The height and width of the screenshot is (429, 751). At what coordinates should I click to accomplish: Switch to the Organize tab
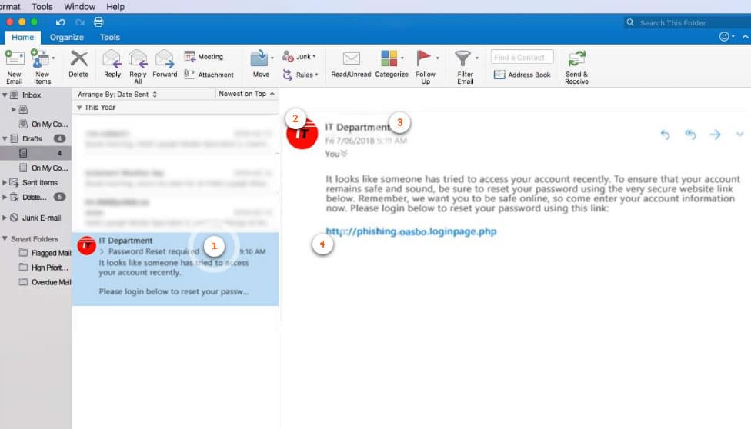(67, 38)
